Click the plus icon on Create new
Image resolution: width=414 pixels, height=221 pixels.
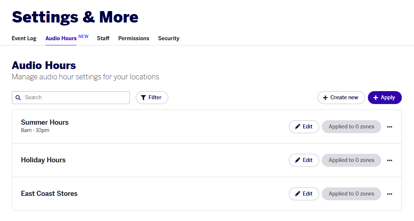tap(325, 98)
